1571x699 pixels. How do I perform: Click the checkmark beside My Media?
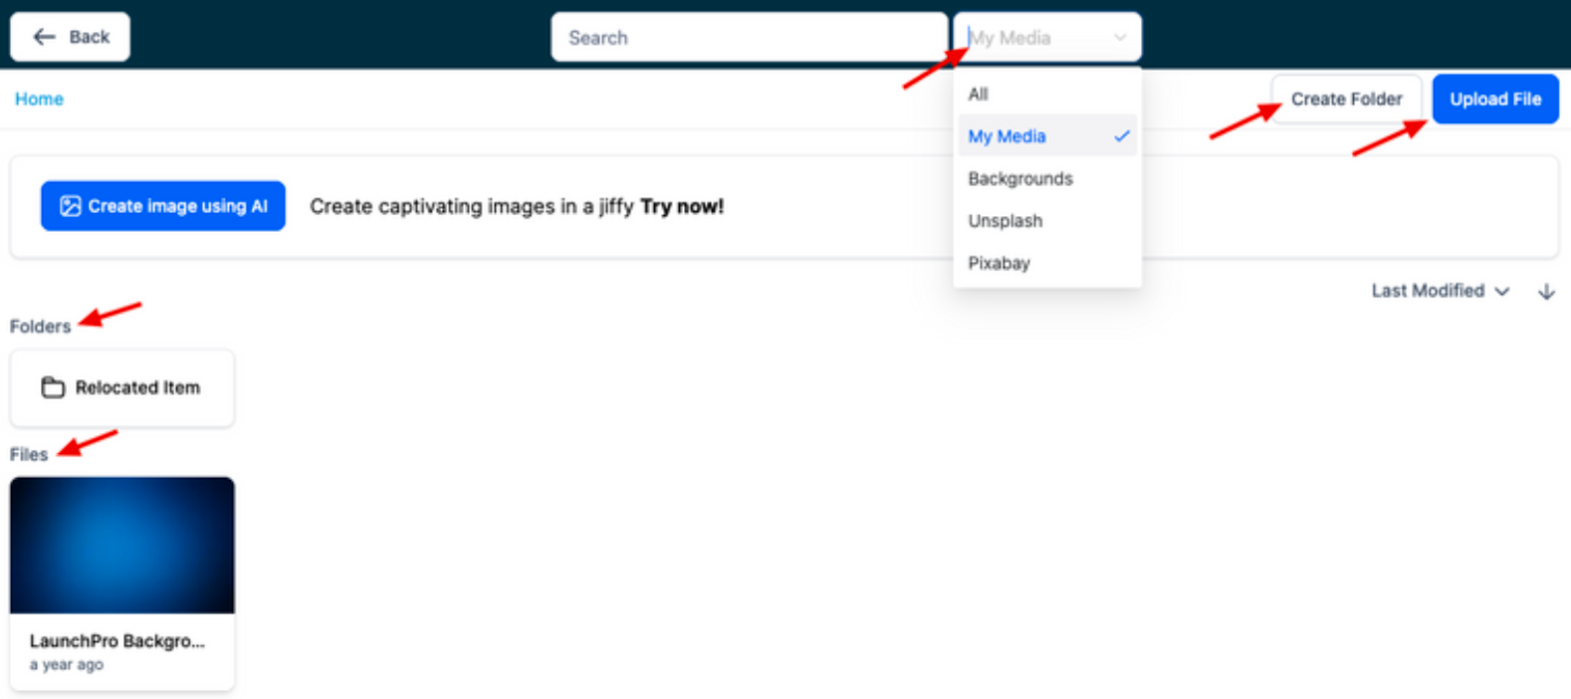pyautogui.click(x=1122, y=135)
